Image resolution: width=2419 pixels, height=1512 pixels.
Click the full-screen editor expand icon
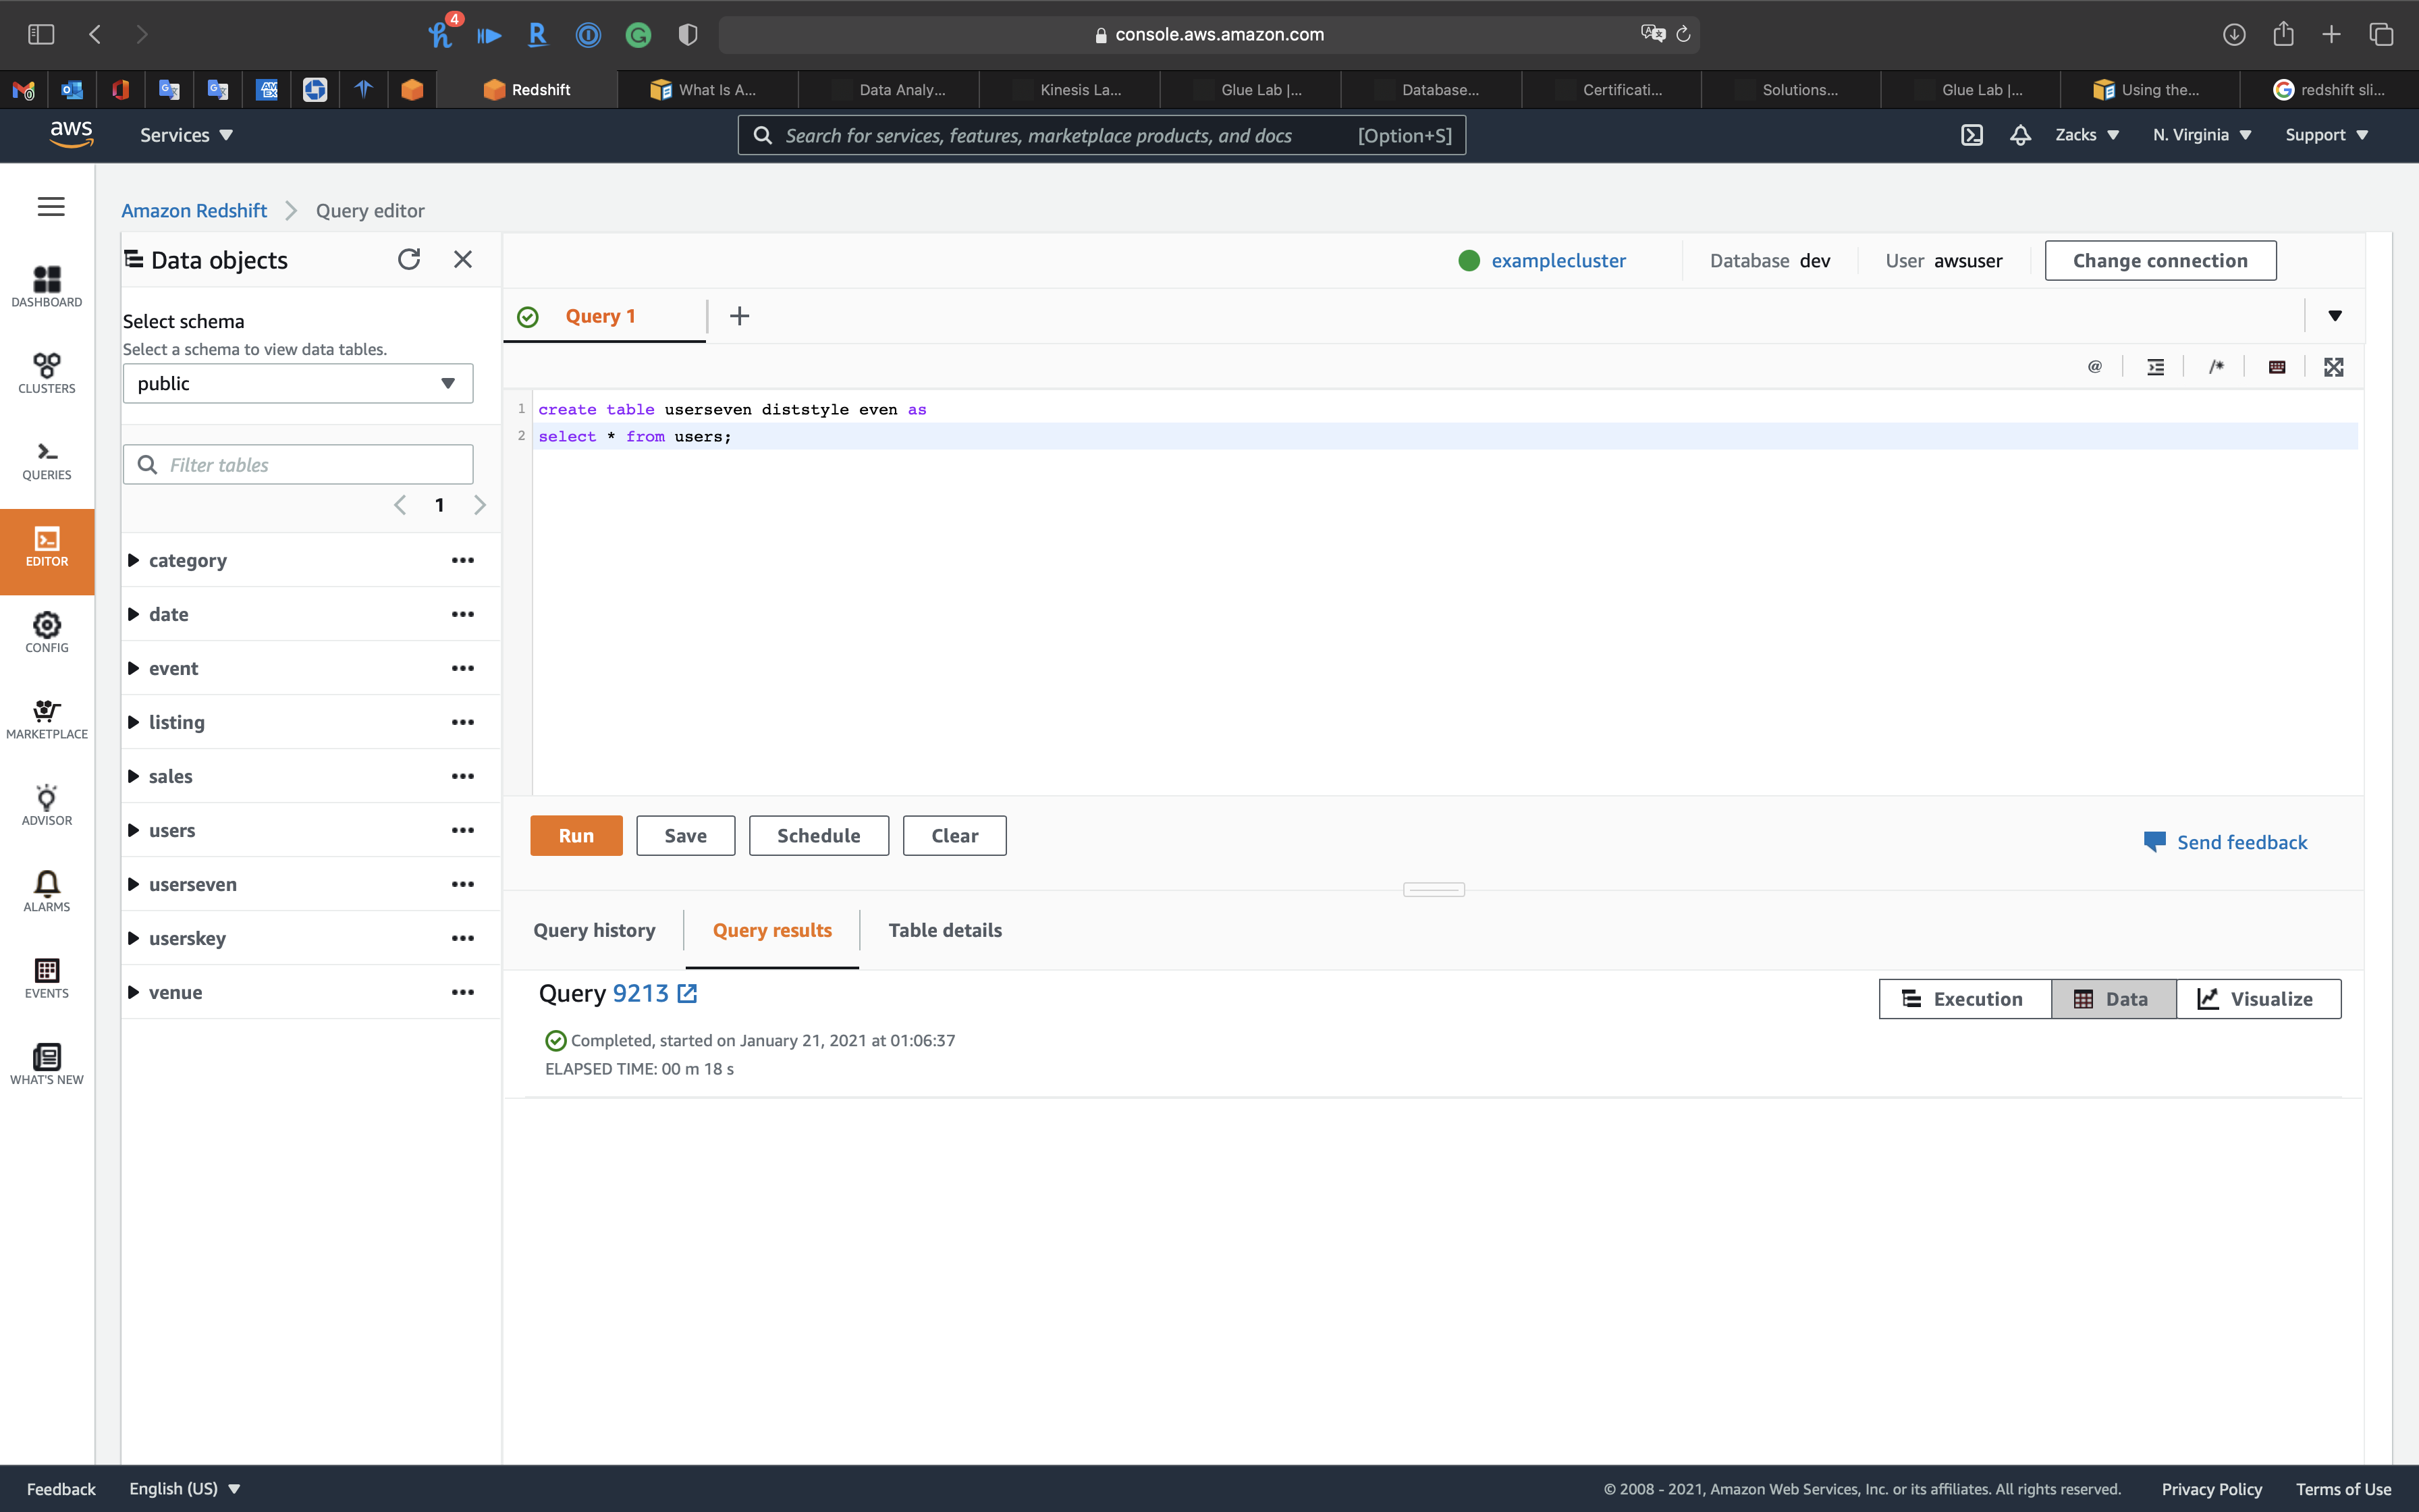[2333, 367]
